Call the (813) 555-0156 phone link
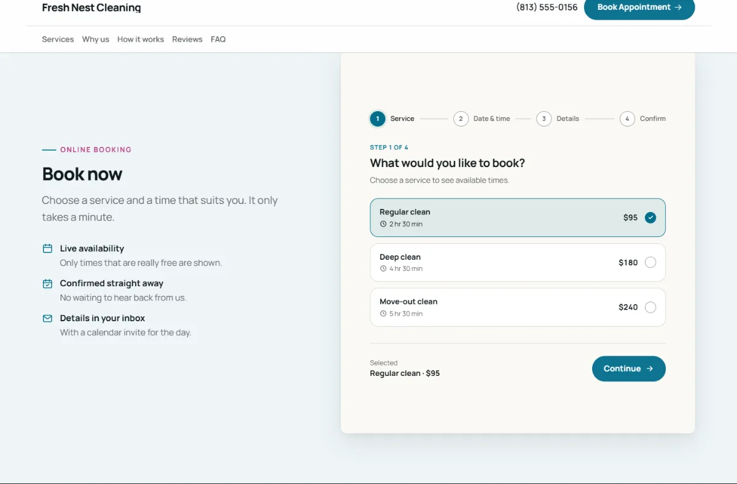The height and width of the screenshot is (484, 737). (x=547, y=7)
